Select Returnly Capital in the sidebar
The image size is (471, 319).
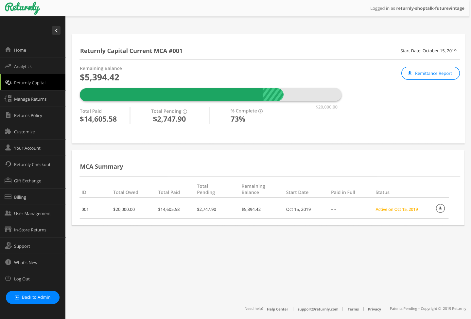click(x=33, y=82)
